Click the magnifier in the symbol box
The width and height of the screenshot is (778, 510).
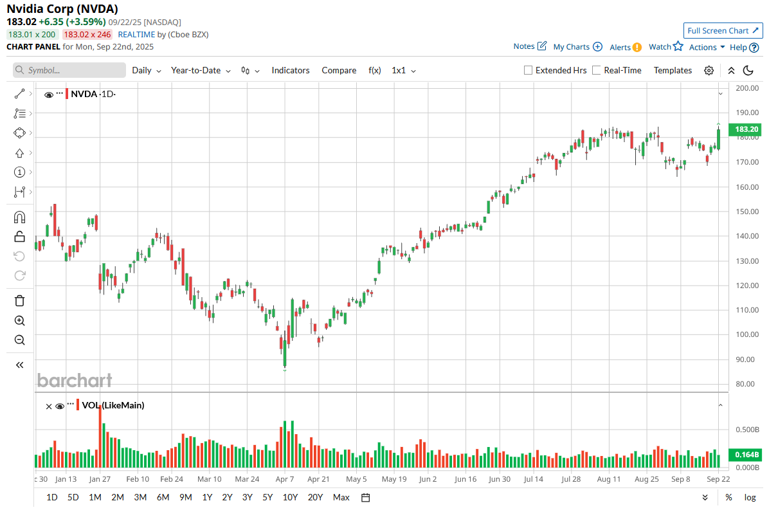20,70
